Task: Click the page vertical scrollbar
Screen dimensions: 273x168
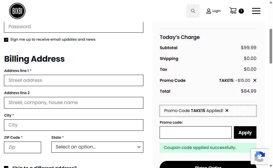Action: click(271, 46)
